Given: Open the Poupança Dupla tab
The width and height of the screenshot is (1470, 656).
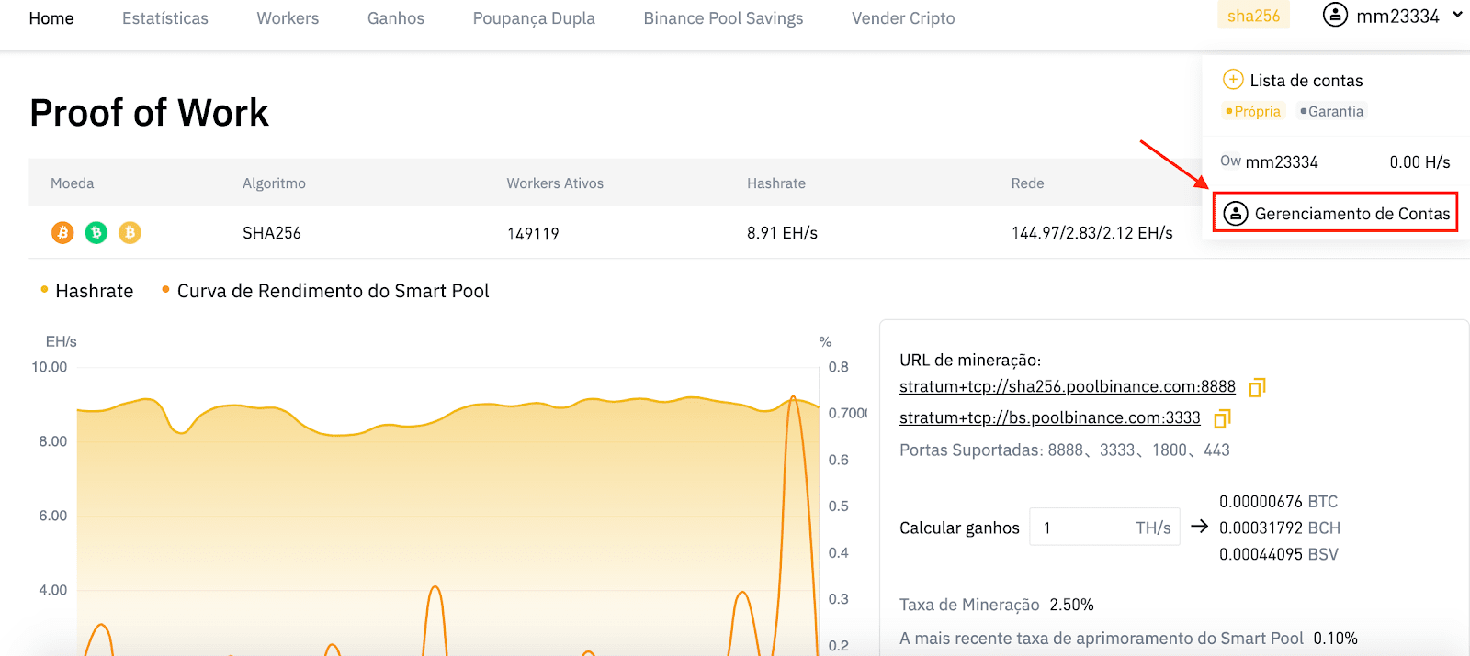Looking at the screenshot, I should pos(534,18).
